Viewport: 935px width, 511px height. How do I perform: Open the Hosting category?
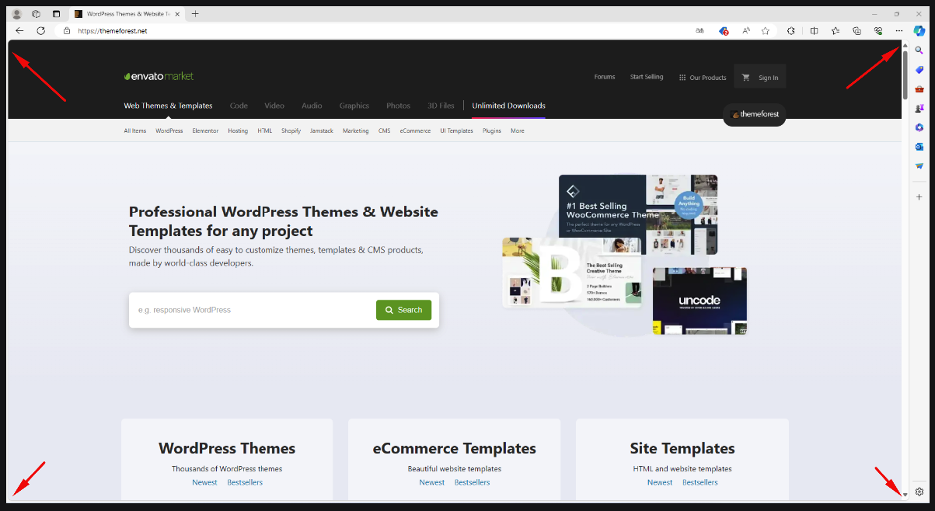pos(238,130)
